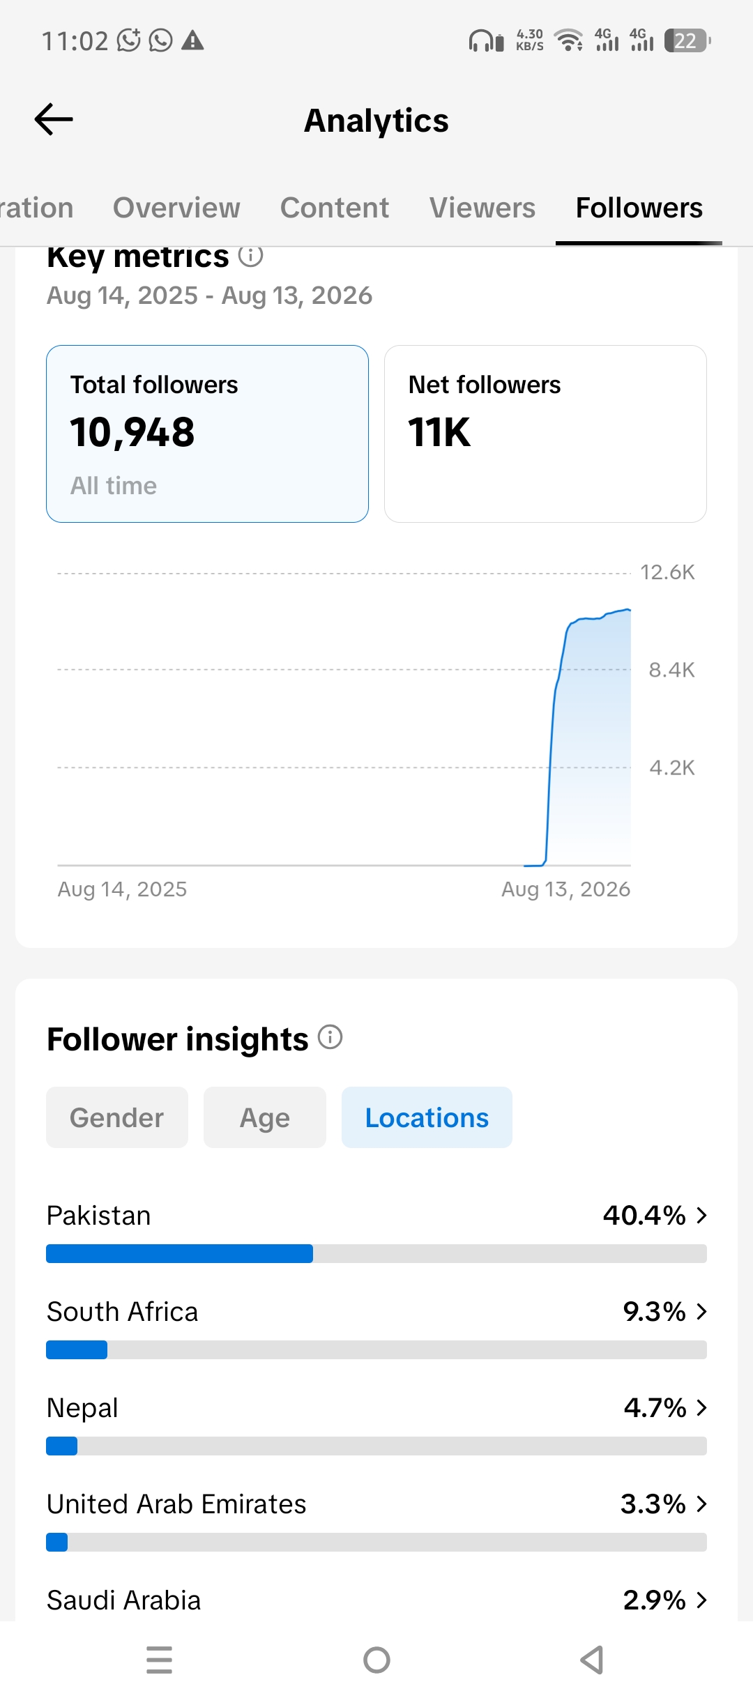Select the Locations insights filter
Image resolution: width=753 pixels, height=1698 pixels.
coord(427,1117)
